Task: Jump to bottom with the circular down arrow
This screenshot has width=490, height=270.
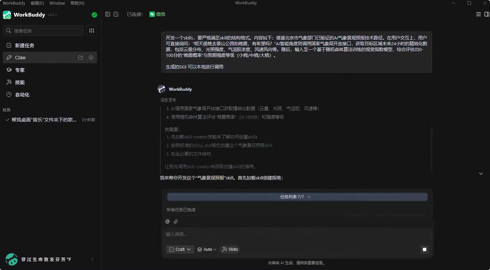Action: [481, 173]
